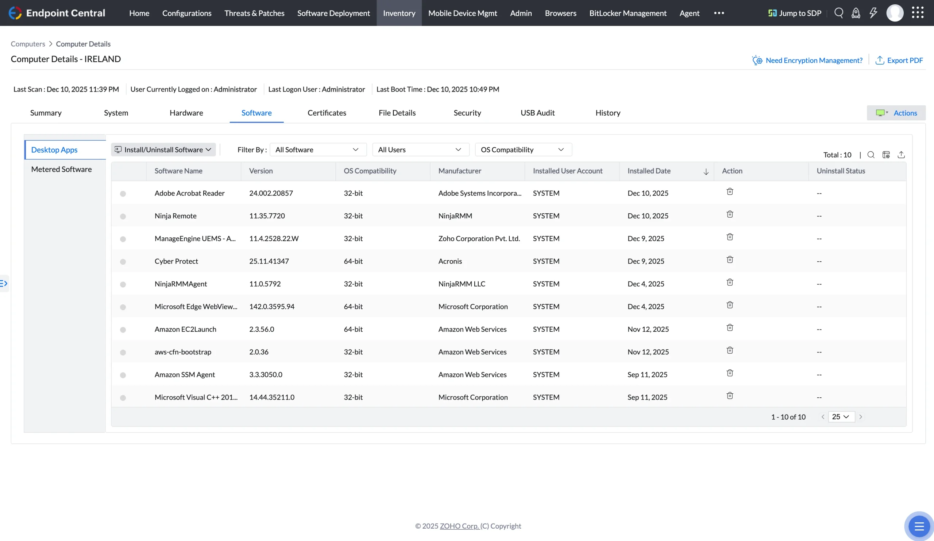Select the Microsoft Edge WebView row radio
This screenshot has width=934, height=541.
coord(123,307)
